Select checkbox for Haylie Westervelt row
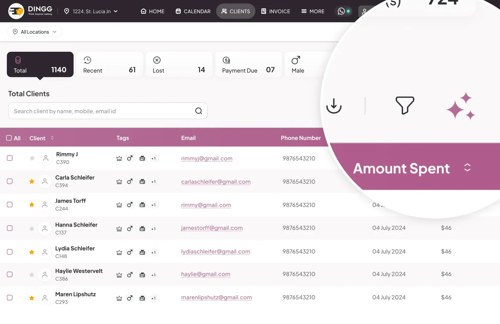The height and width of the screenshot is (324, 500). pyautogui.click(x=10, y=274)
